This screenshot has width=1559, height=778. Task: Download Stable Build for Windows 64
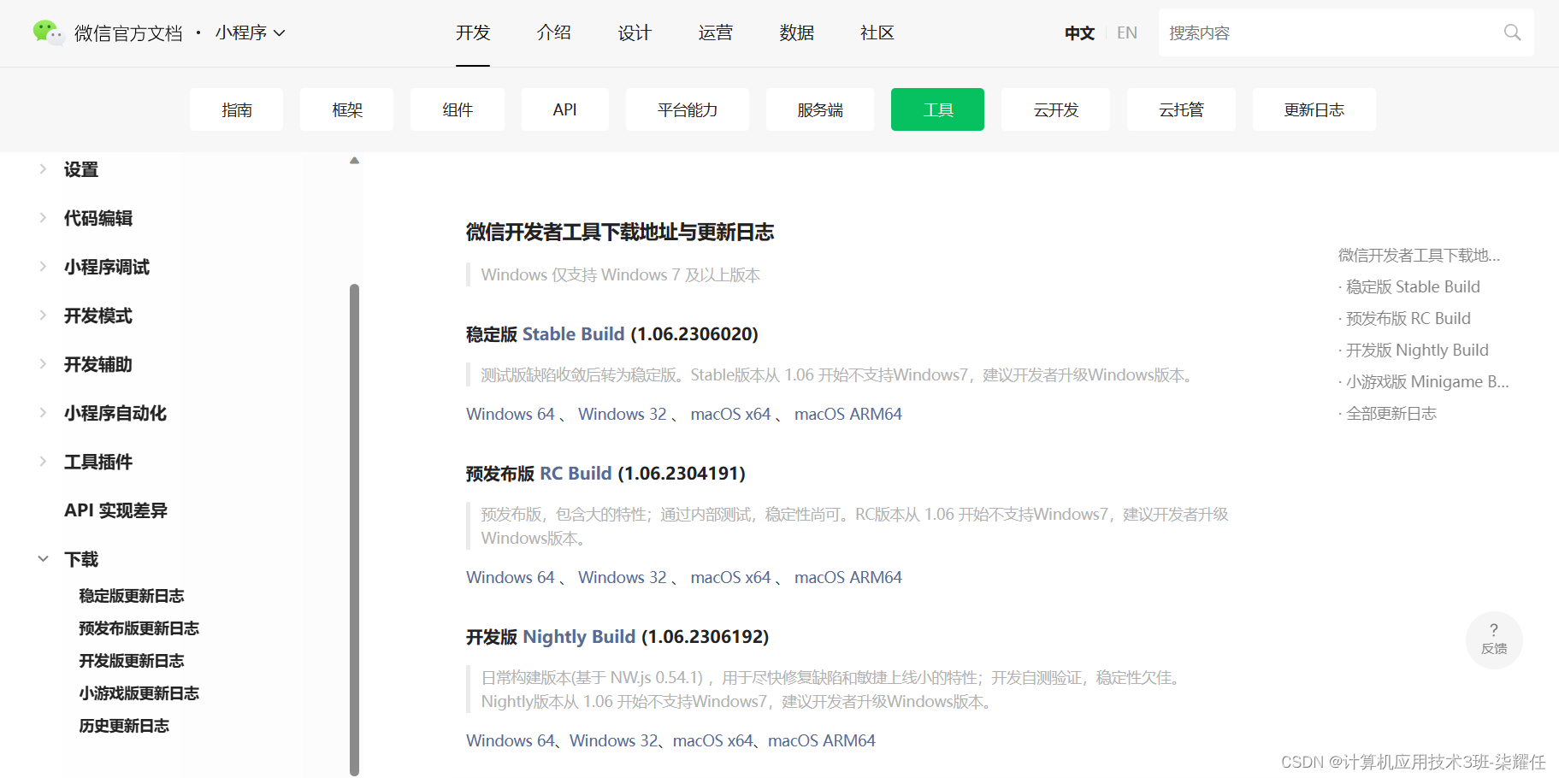pos(510,414)
